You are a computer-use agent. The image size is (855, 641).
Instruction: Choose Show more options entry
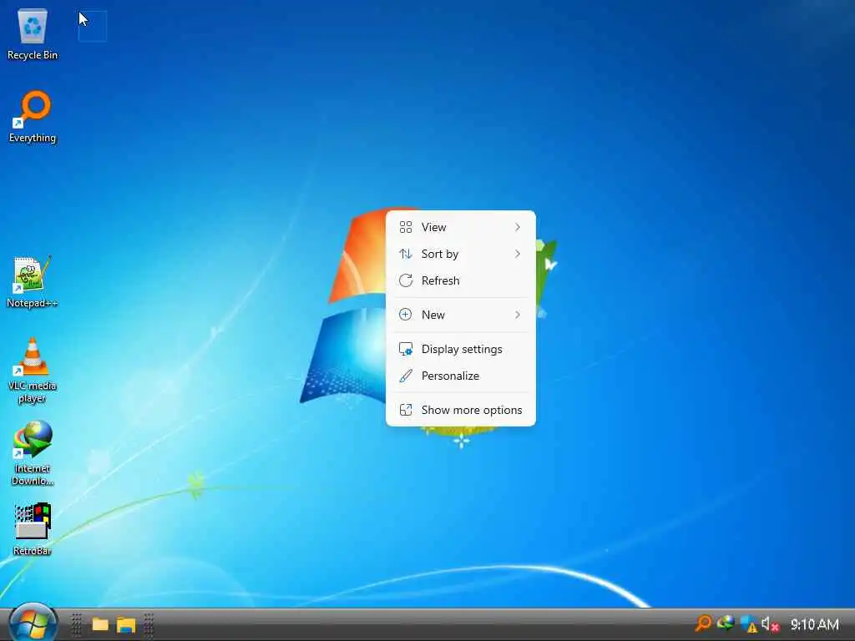[x=461, y=411]
